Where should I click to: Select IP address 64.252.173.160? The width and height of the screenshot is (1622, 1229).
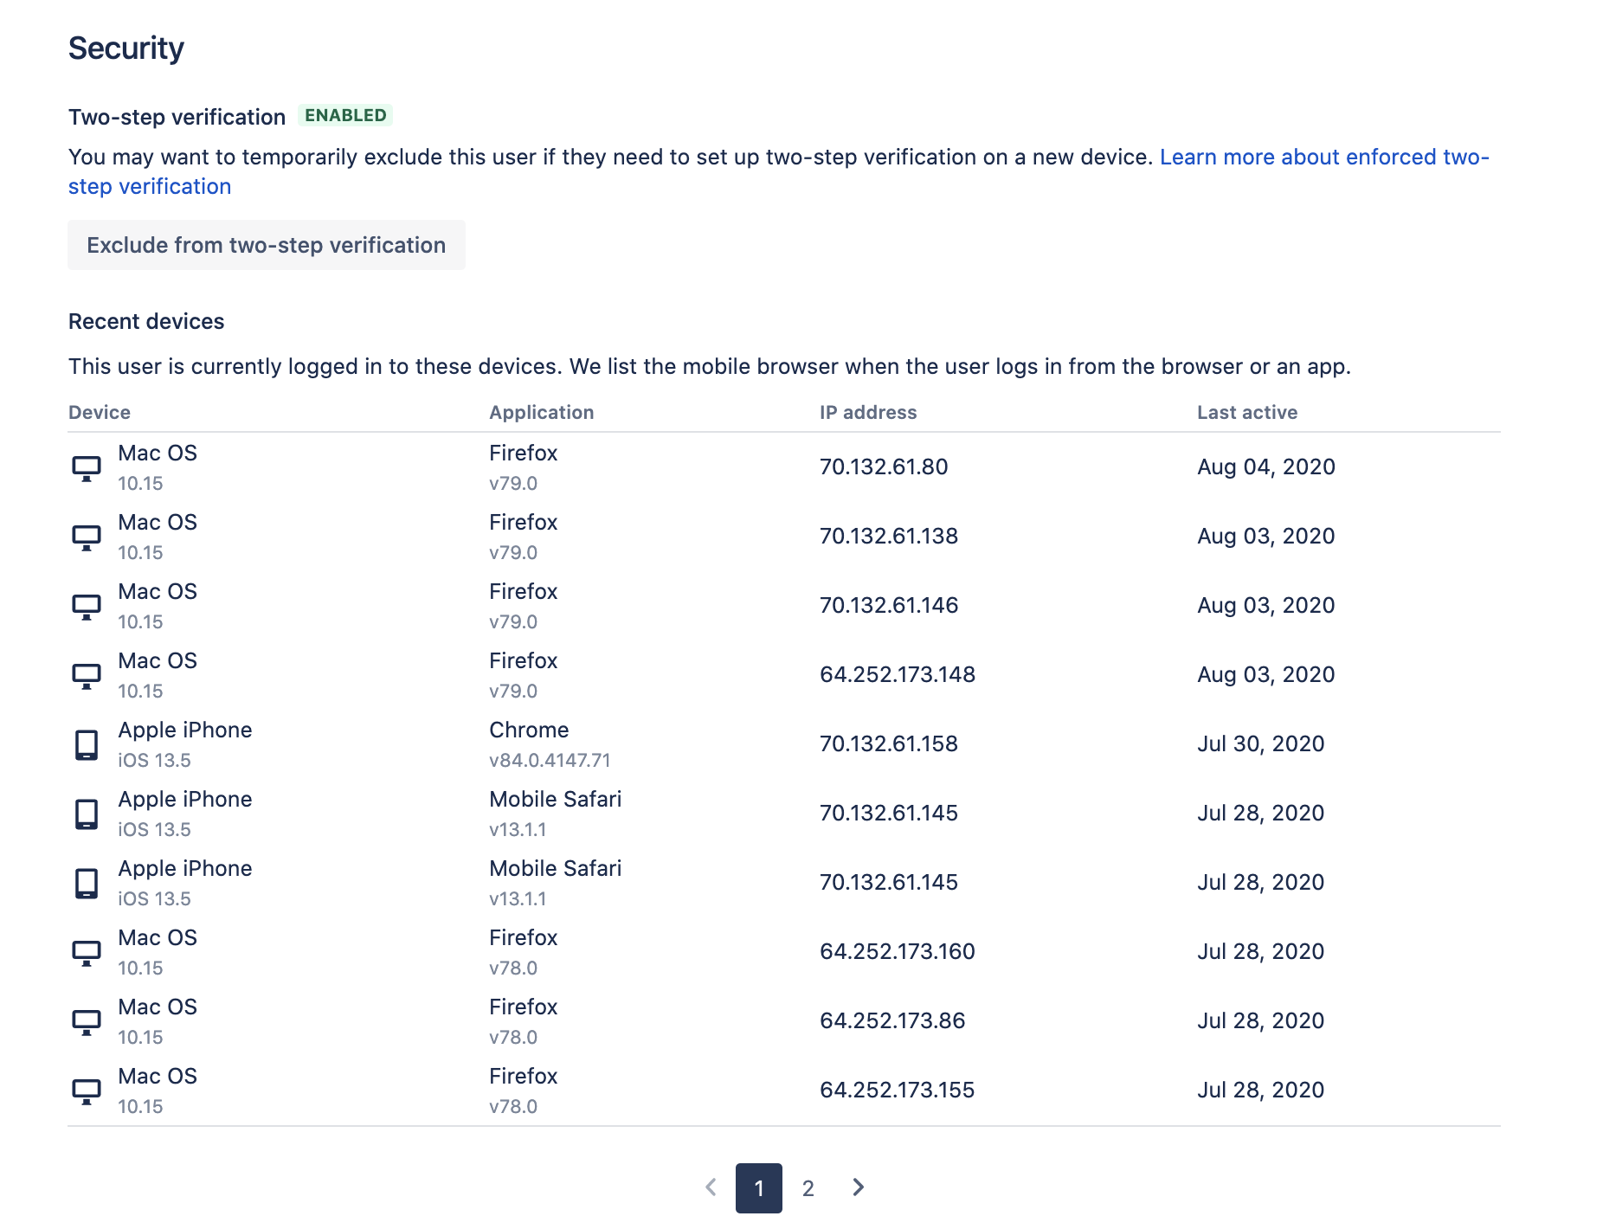click(898, 951)
